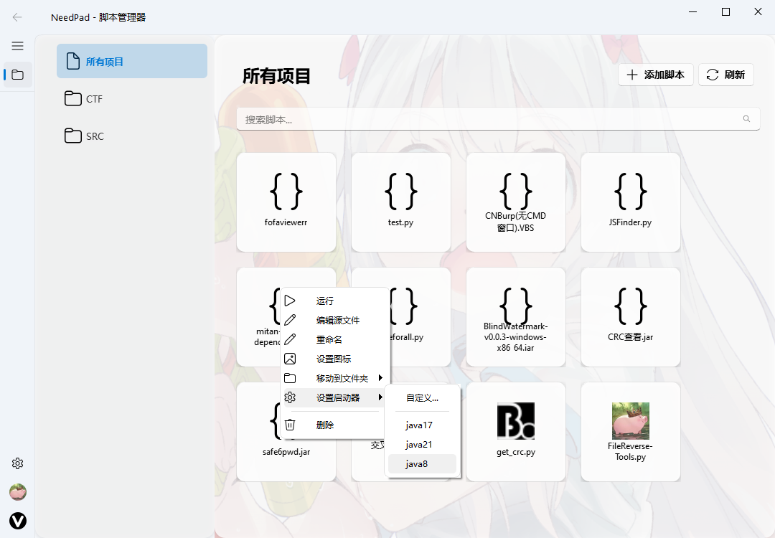This screenshot has width=775, height=538.
Task: Open the CTF folder in sidebar
Action: (94, 99)
